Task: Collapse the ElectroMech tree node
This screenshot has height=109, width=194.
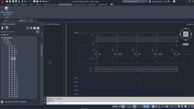Action: tap(2, 38)
